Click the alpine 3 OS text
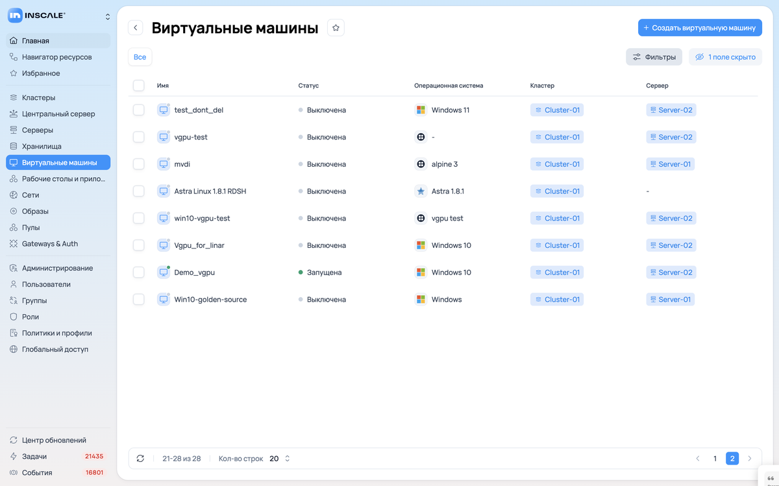The image size is (779, 486). 445,164
